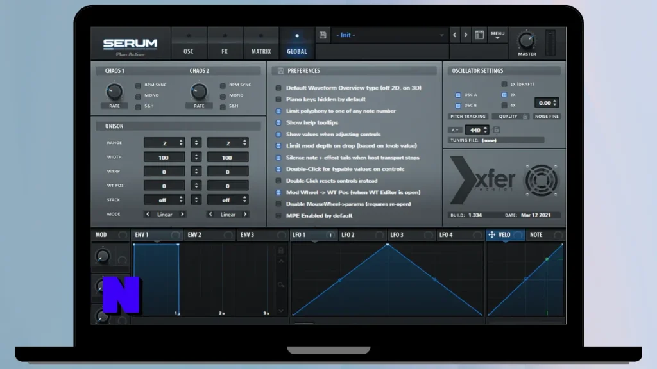Toggle the lock icon beside QUALITY
This screenshot has width=657, height=369.
click(525, 117)
